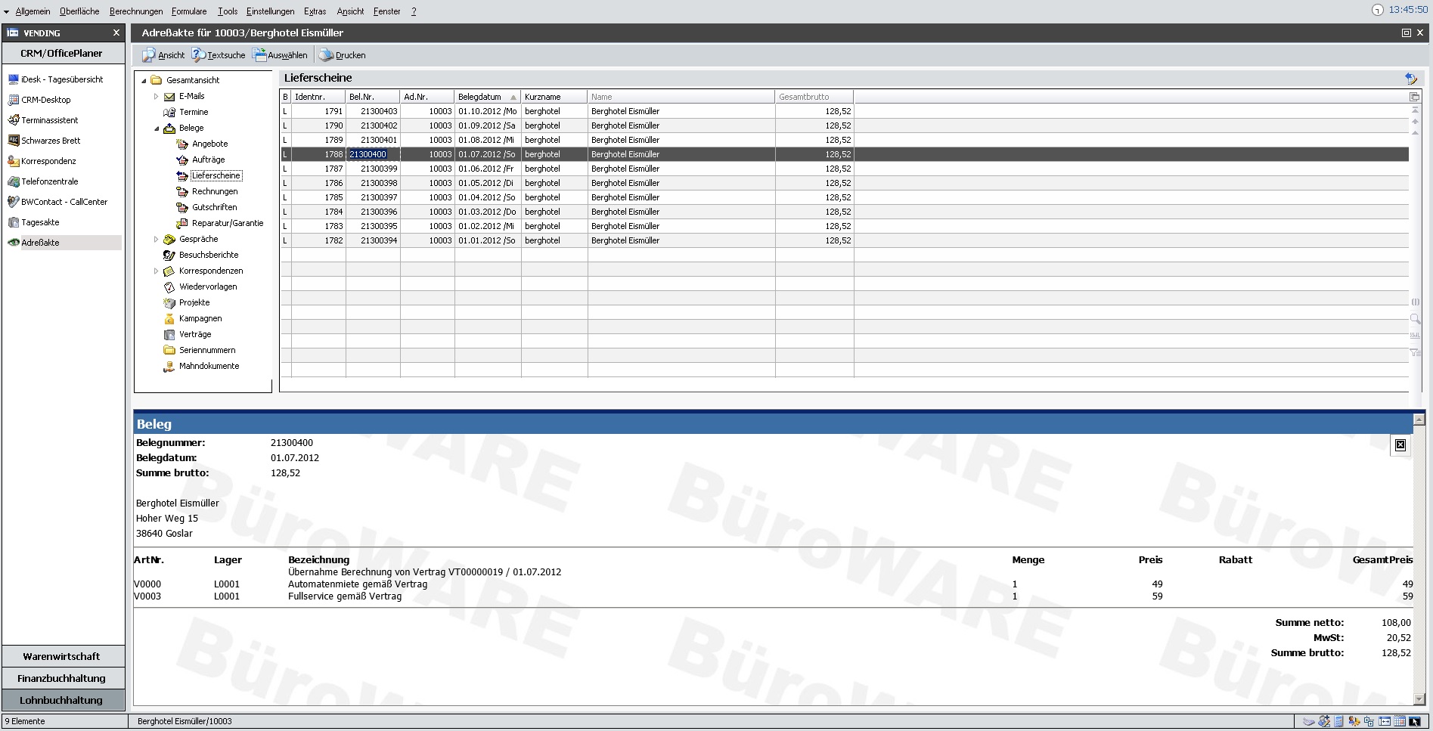Switch to Finanzbuchhaltung module
This screenshot has width=1433, height=731.
(x=63, y=678)
